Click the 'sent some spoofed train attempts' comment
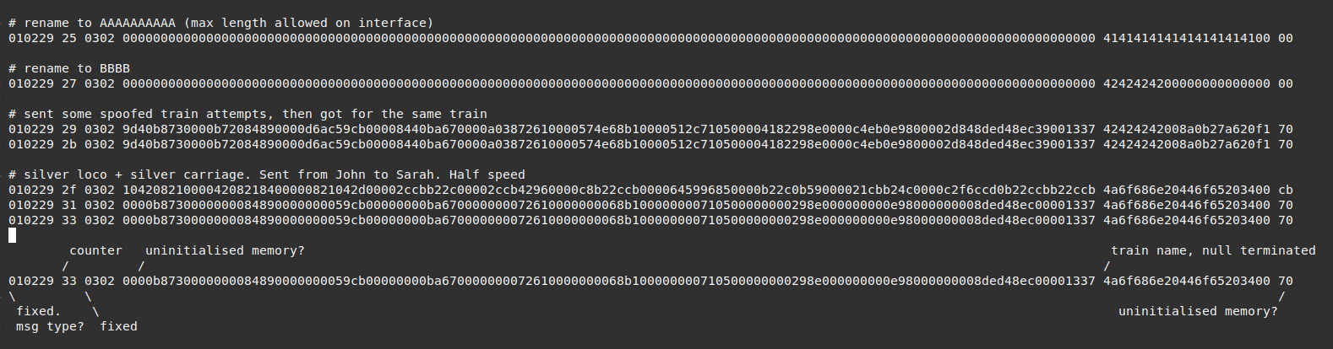The image size is (1333, 349). (x=248, y=114)
